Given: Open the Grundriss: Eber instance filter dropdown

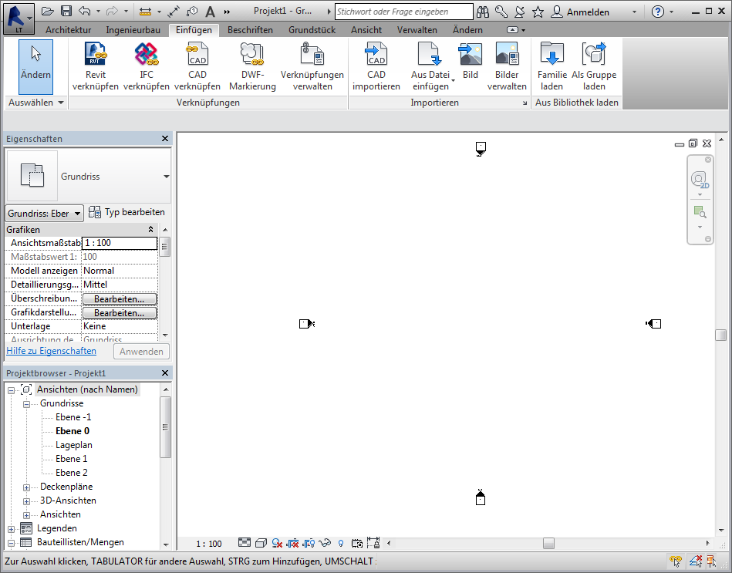Looking at the screenshot, I should coord(44,214).
